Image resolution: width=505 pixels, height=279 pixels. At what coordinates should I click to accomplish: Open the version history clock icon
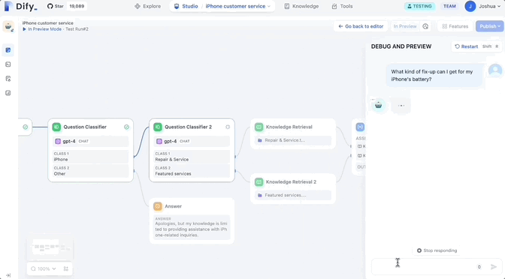point(425,26)
